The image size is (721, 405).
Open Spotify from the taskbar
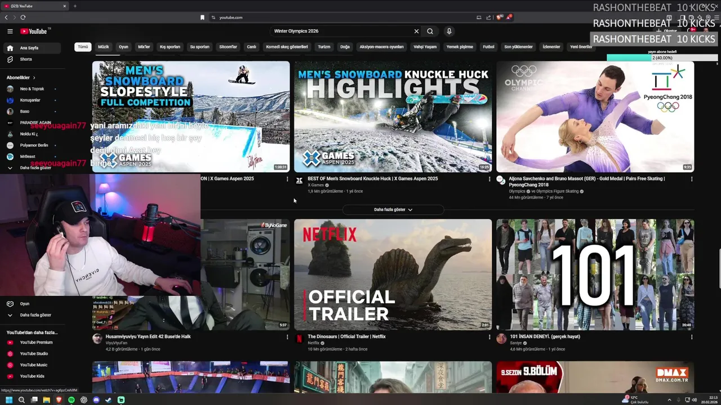pos(72,400)
